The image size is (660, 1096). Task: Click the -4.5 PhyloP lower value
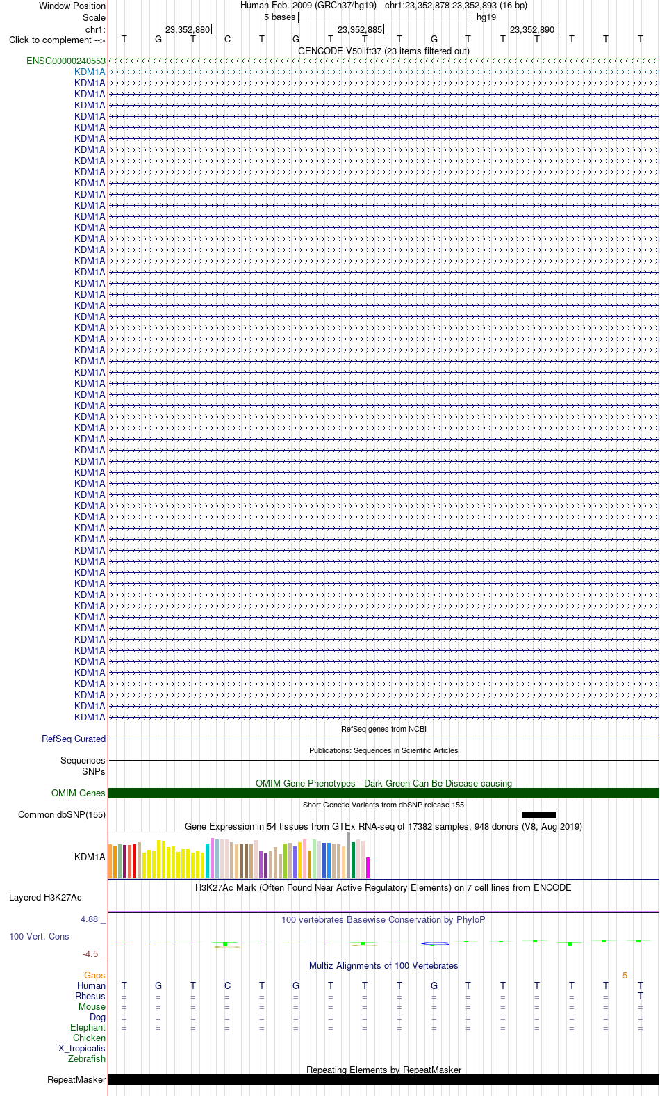pos(90,955)
